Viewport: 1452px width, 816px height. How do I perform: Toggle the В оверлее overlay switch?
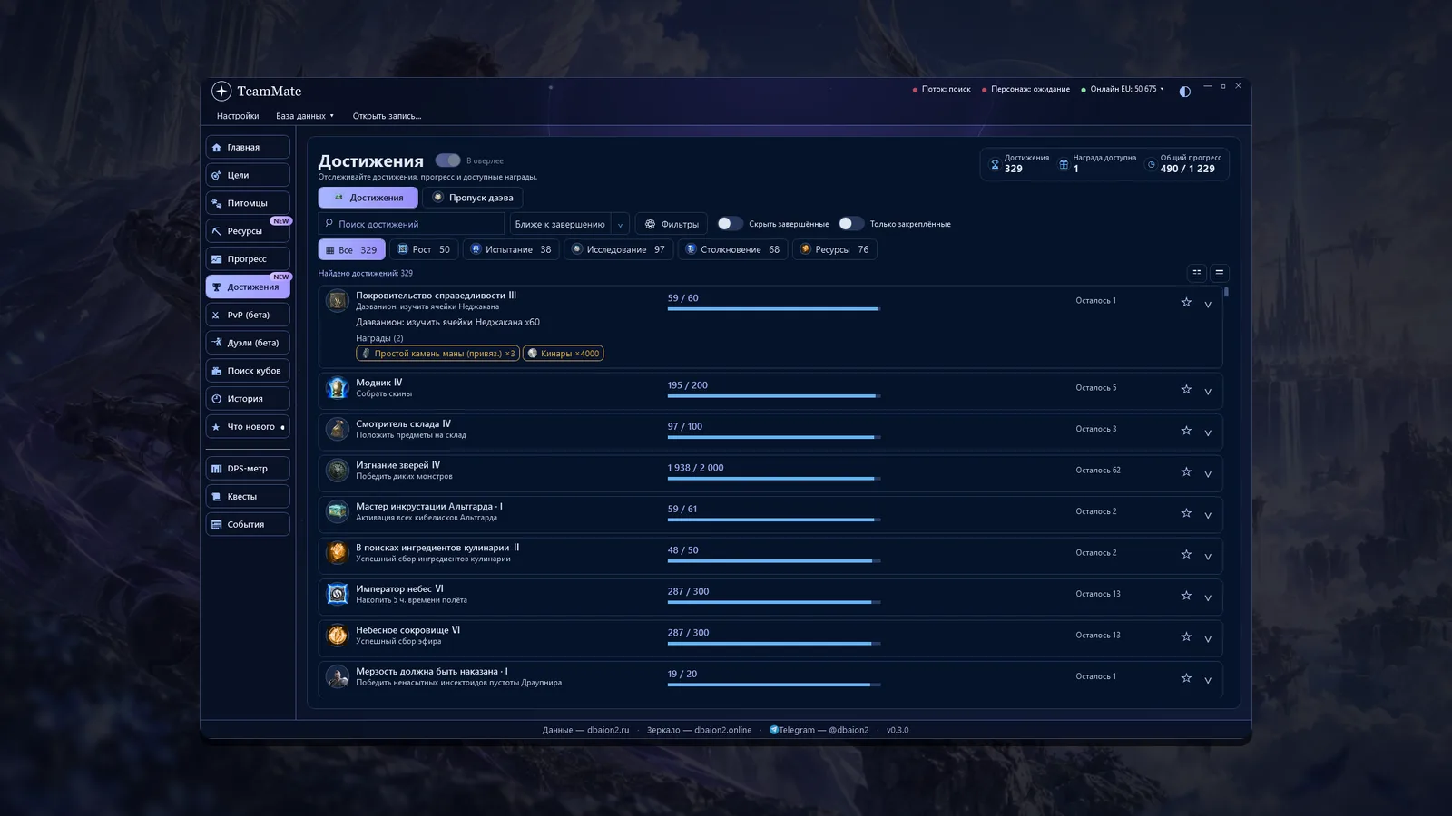pyautogui.click(x=448, y=160)
